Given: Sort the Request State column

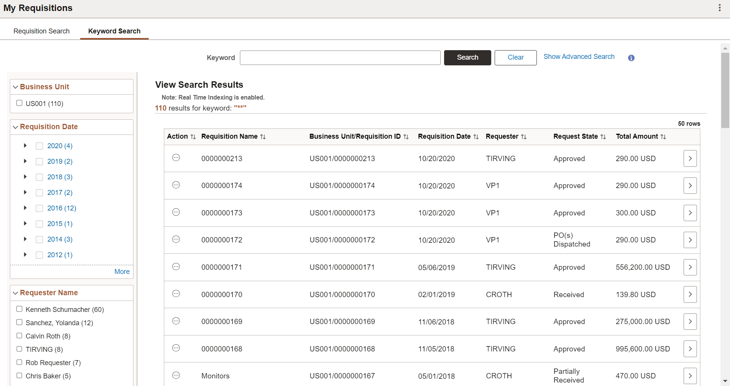Looking at the screenshot, I should [x=603, y=136].
